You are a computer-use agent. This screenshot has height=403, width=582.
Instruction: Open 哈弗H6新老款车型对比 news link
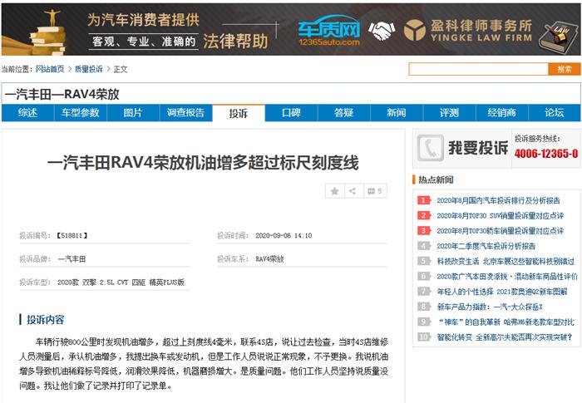tap(506, 322)
